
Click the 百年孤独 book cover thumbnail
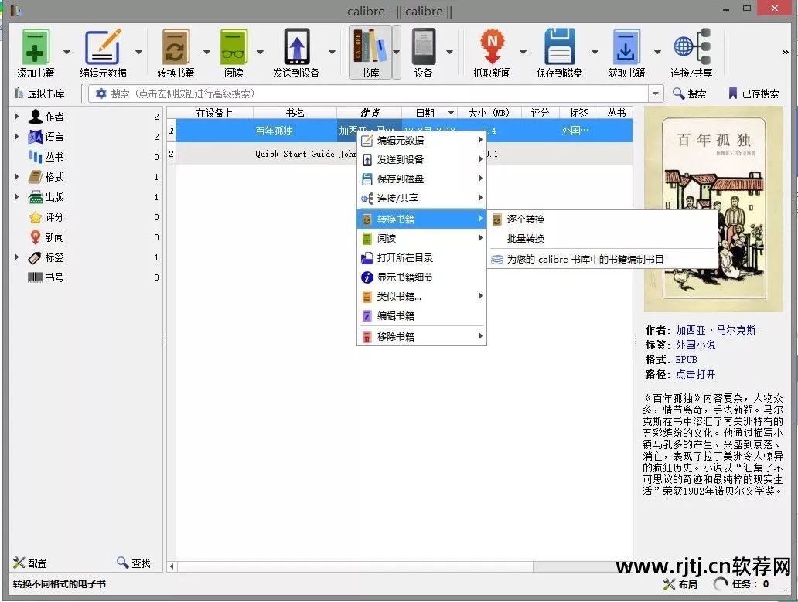point(714,209)
